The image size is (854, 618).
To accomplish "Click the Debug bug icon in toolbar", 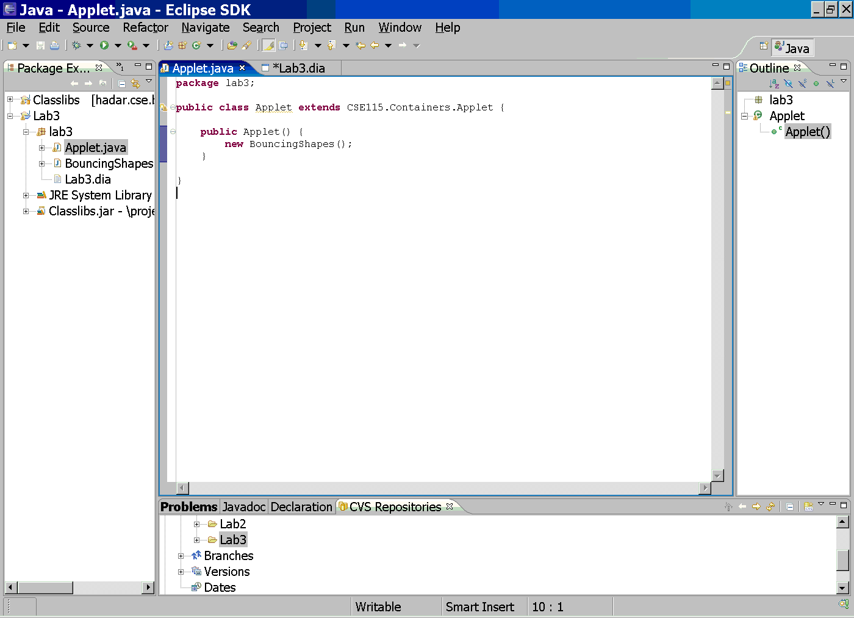I will coord(76,45).
